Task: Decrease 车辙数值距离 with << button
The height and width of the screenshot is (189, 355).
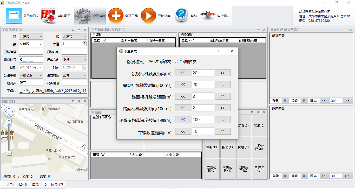Action: pos(183,131)
